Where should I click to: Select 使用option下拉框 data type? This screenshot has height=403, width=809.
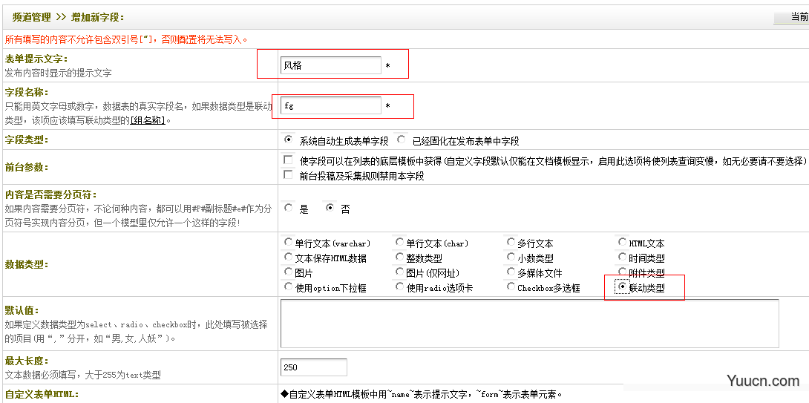point(289,287)
